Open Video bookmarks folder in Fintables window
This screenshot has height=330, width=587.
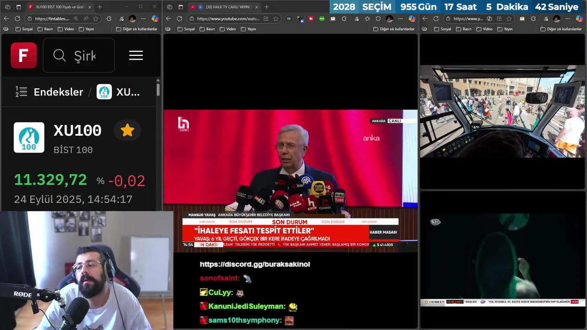[66, 29]
